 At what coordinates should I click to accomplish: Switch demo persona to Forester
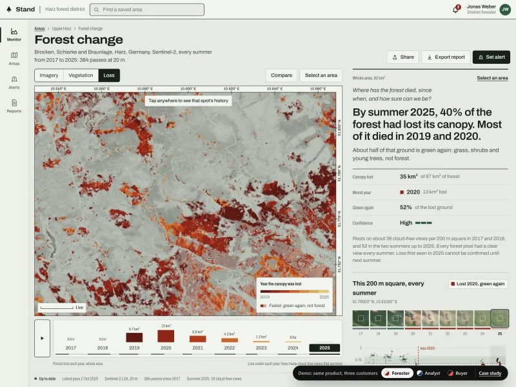point(397,373)
